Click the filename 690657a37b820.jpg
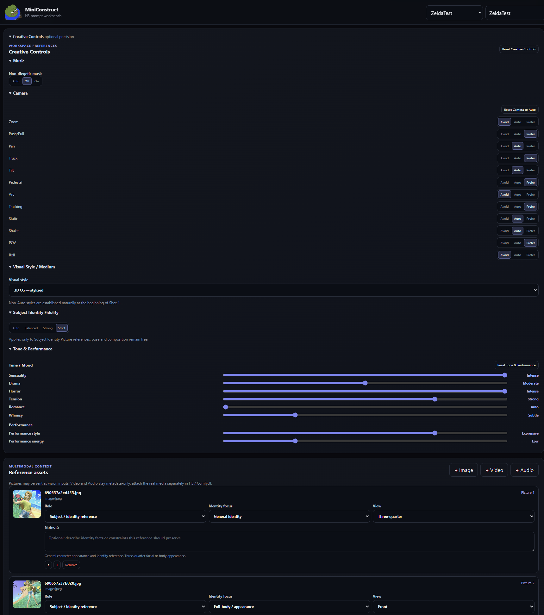 click(x=63, y=583)
